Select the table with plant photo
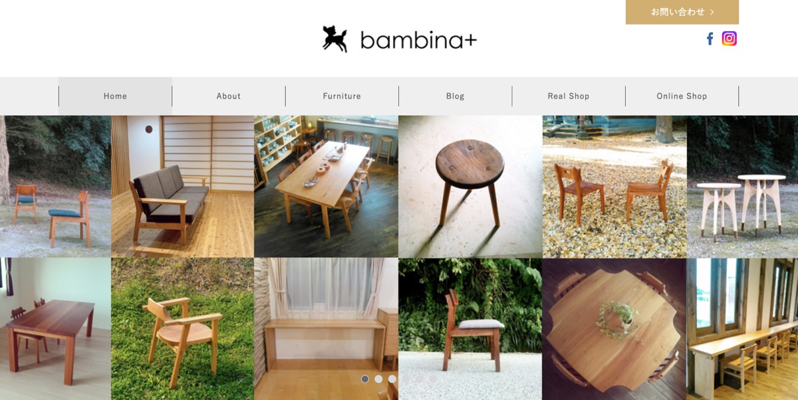Viewport: 798px width, 400px height. [x=614, y=329]
